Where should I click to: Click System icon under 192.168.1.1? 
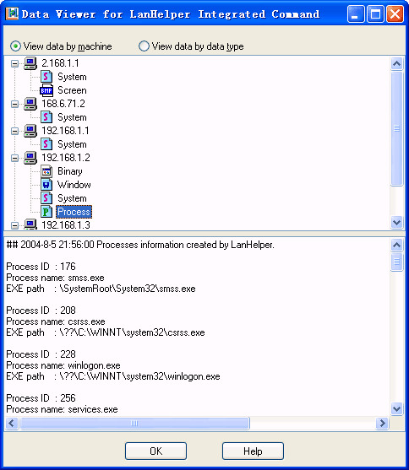click(46, 144)
